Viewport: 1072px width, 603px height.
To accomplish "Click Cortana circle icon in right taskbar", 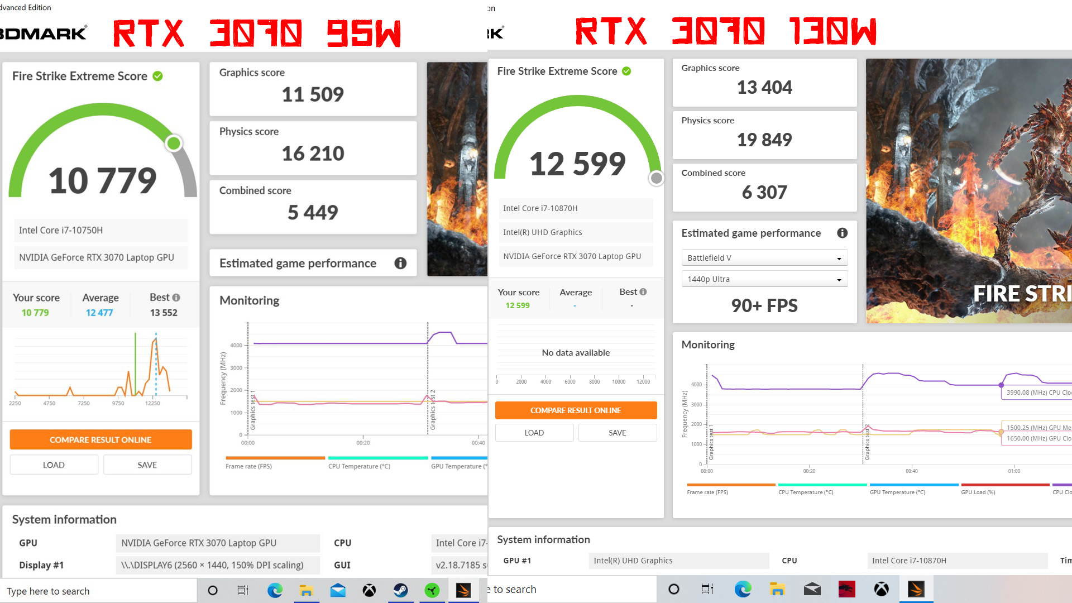I will (674, 589).
